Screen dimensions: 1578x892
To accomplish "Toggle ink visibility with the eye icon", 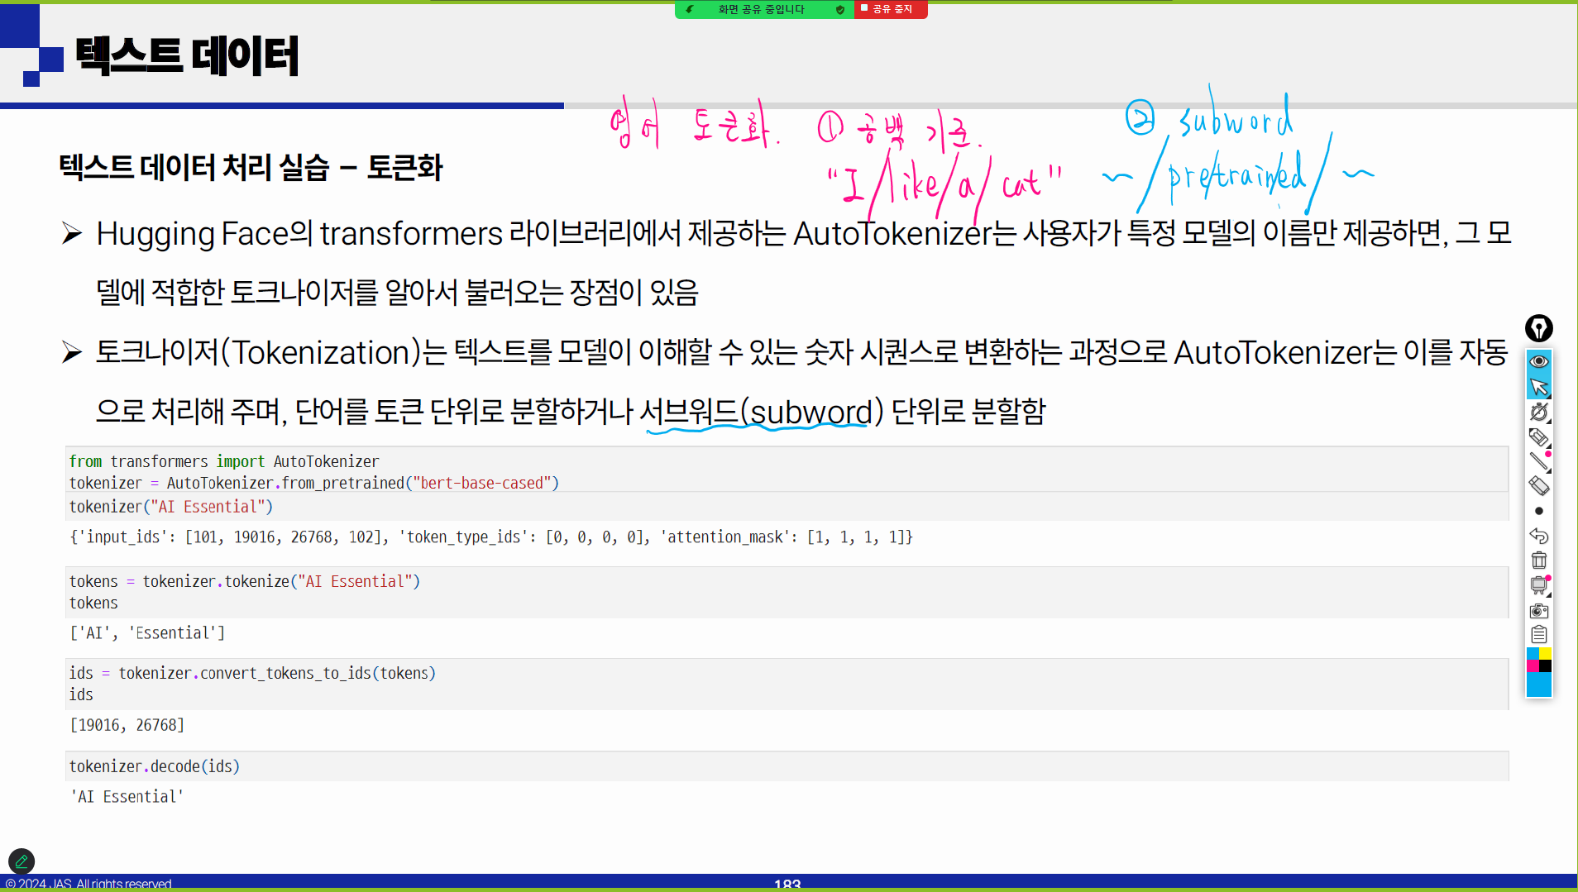I will point(1538,361).
